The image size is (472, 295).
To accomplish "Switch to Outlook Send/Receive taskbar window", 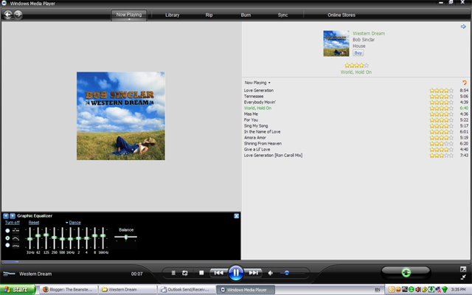I will tap(187, 290).
